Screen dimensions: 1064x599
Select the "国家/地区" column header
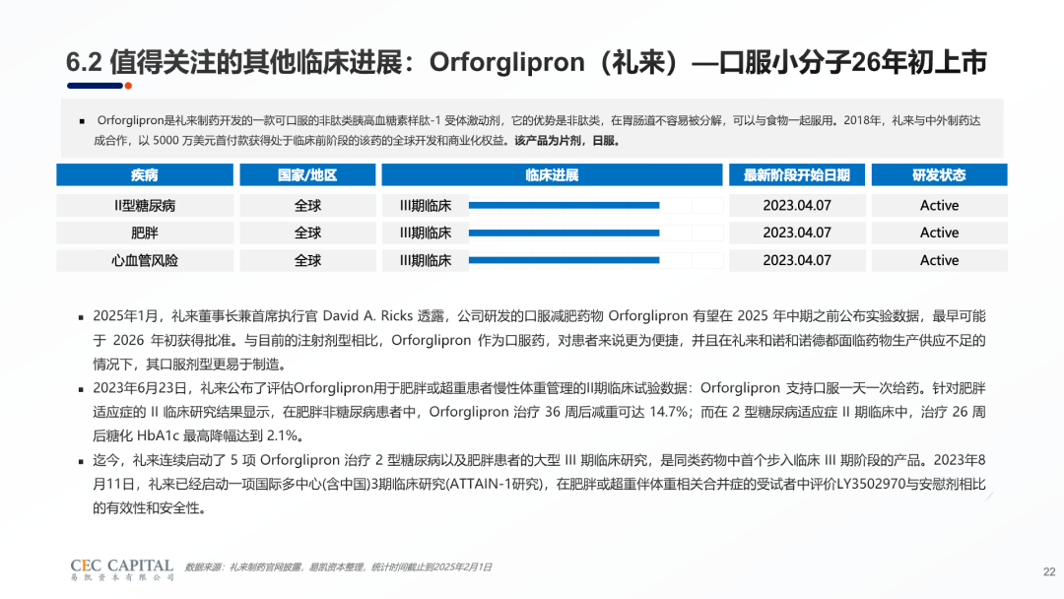click(x=307, y=175)
